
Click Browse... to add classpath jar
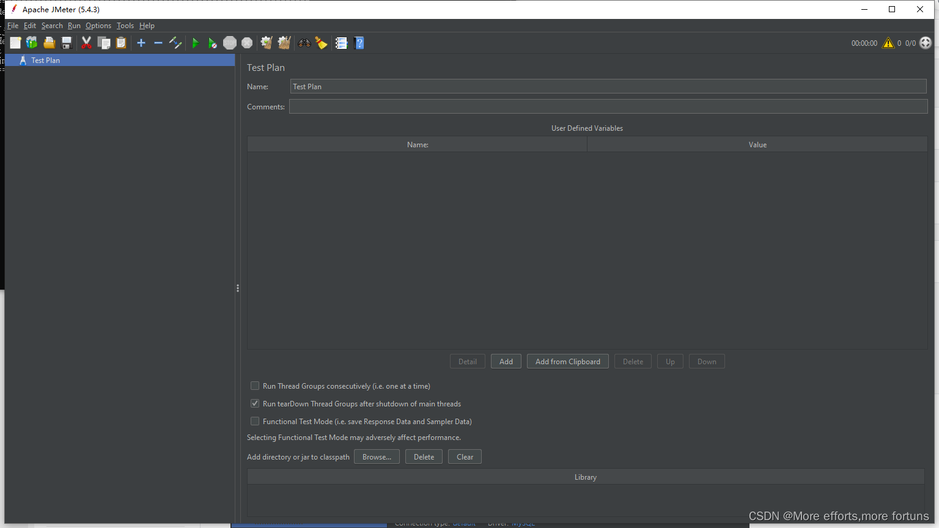(377, 457)
